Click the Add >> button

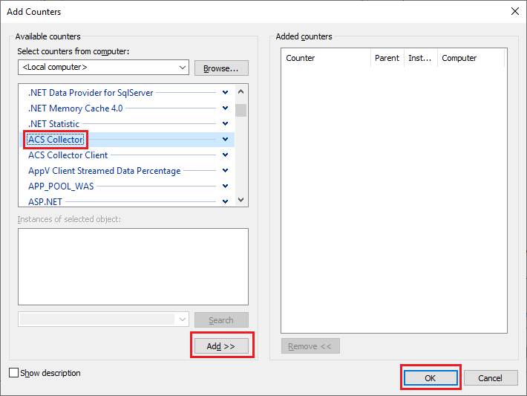click(221, 346)
